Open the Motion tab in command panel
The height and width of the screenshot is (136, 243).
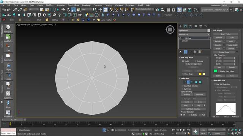tap(196, 26)
